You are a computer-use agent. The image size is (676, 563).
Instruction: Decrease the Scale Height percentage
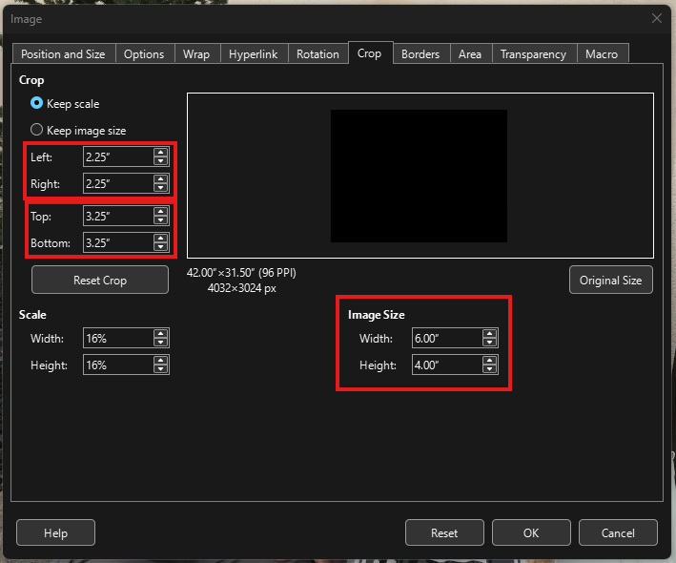160,369
